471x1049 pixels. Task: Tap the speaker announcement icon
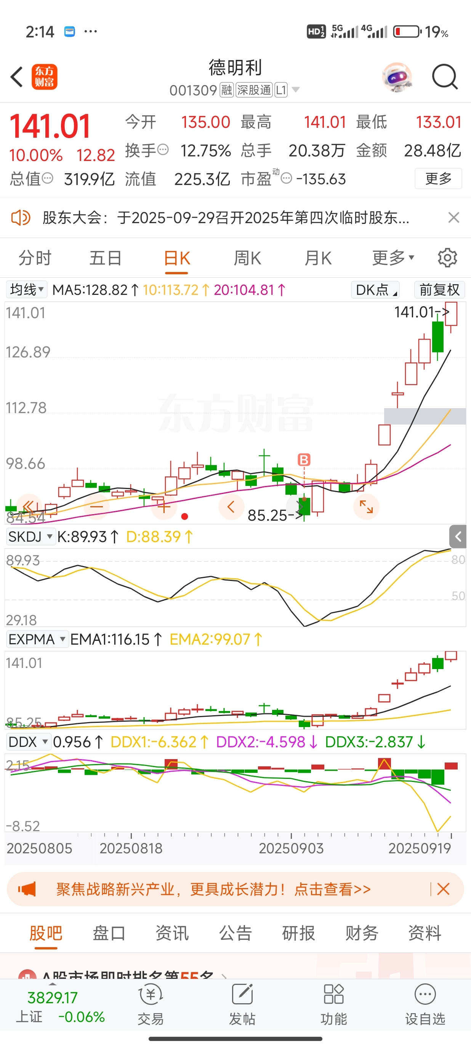(x=21, y=217)
